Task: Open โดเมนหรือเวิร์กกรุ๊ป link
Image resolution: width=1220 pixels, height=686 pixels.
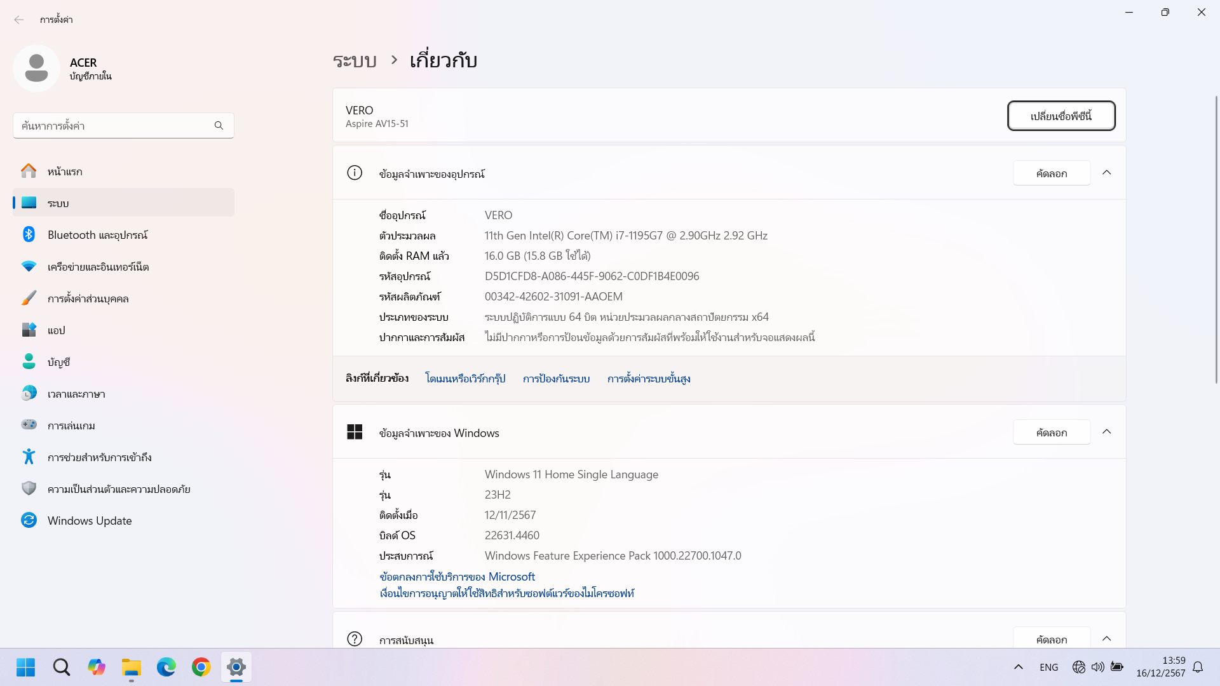Action: tap(465, 379)
